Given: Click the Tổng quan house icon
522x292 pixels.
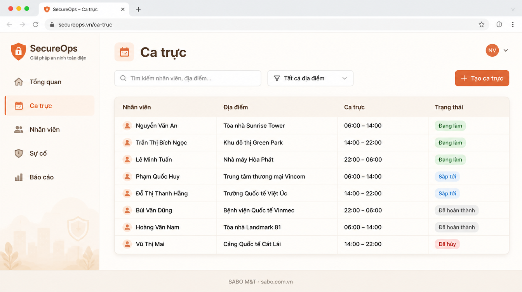Looking at the screenshot, I should pyautogui.click(x=19, y=82).
